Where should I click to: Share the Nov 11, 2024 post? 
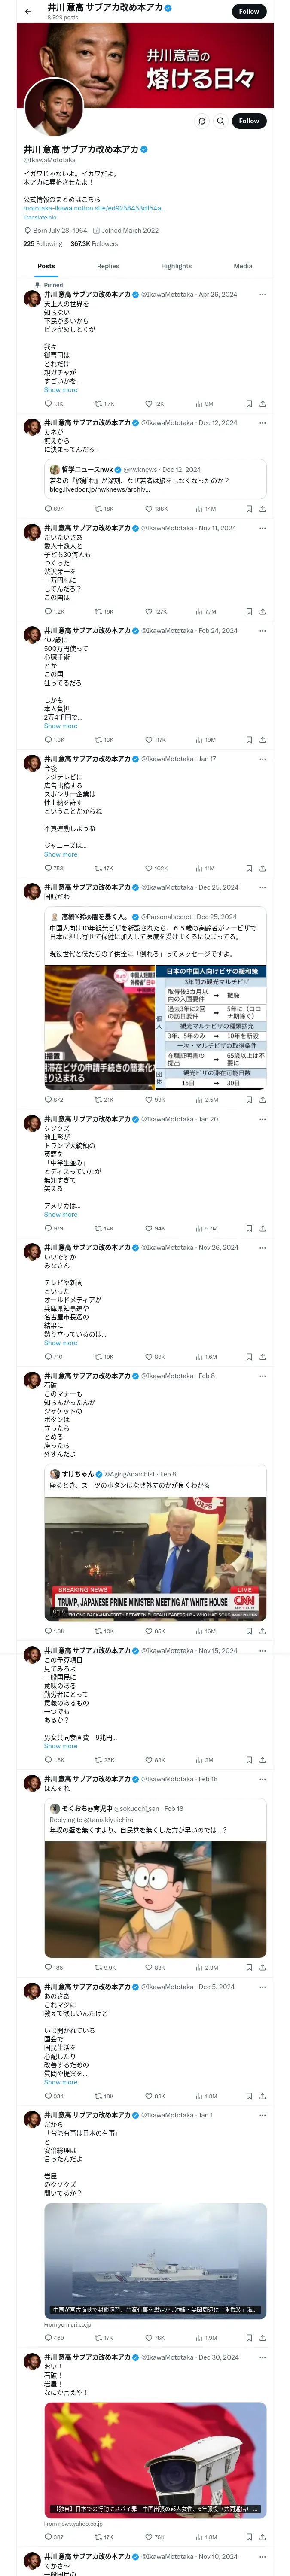pyautogui.click(x=262, y=611)
